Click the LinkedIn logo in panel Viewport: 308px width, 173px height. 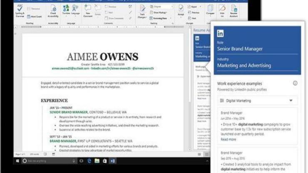point(220,34)
